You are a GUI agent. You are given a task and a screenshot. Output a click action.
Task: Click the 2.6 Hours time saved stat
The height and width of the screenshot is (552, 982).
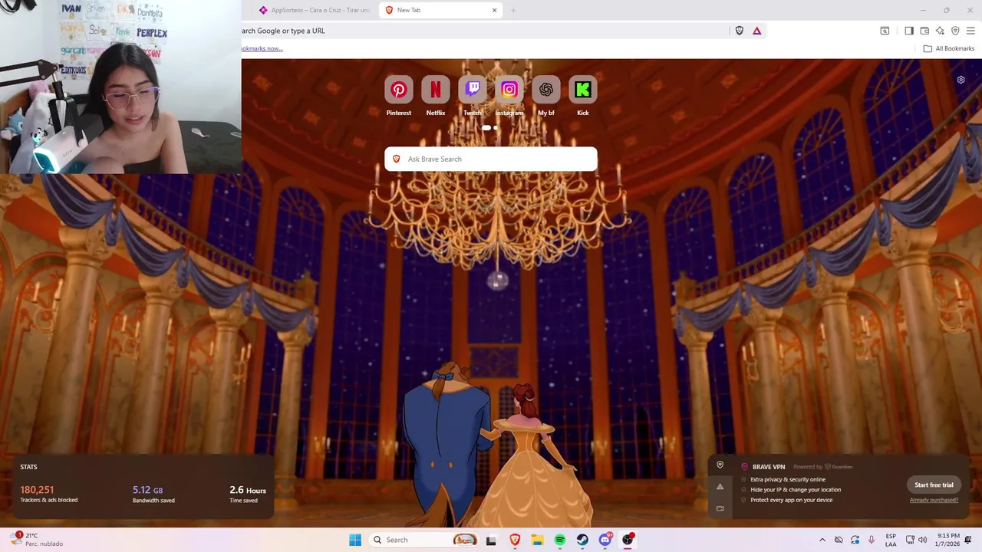pyautogui.click(x=248, y=494)
